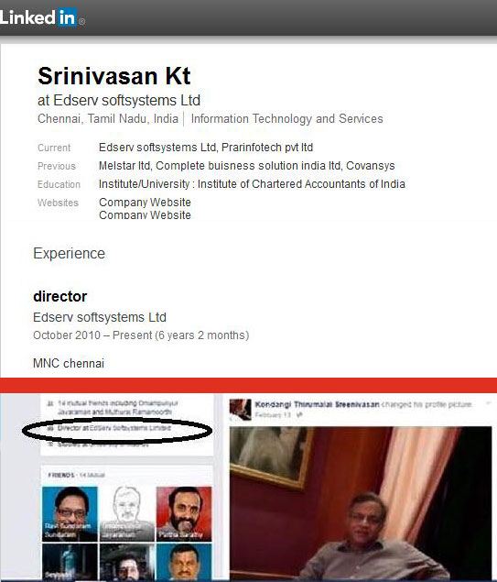This screenshot has width=497, height=582.
Task: Open the first Company Website link
Action: (145, 203)
